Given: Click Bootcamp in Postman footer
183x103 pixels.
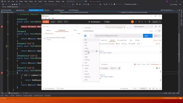Looking at the screenshot, I should tap(124, 89).
